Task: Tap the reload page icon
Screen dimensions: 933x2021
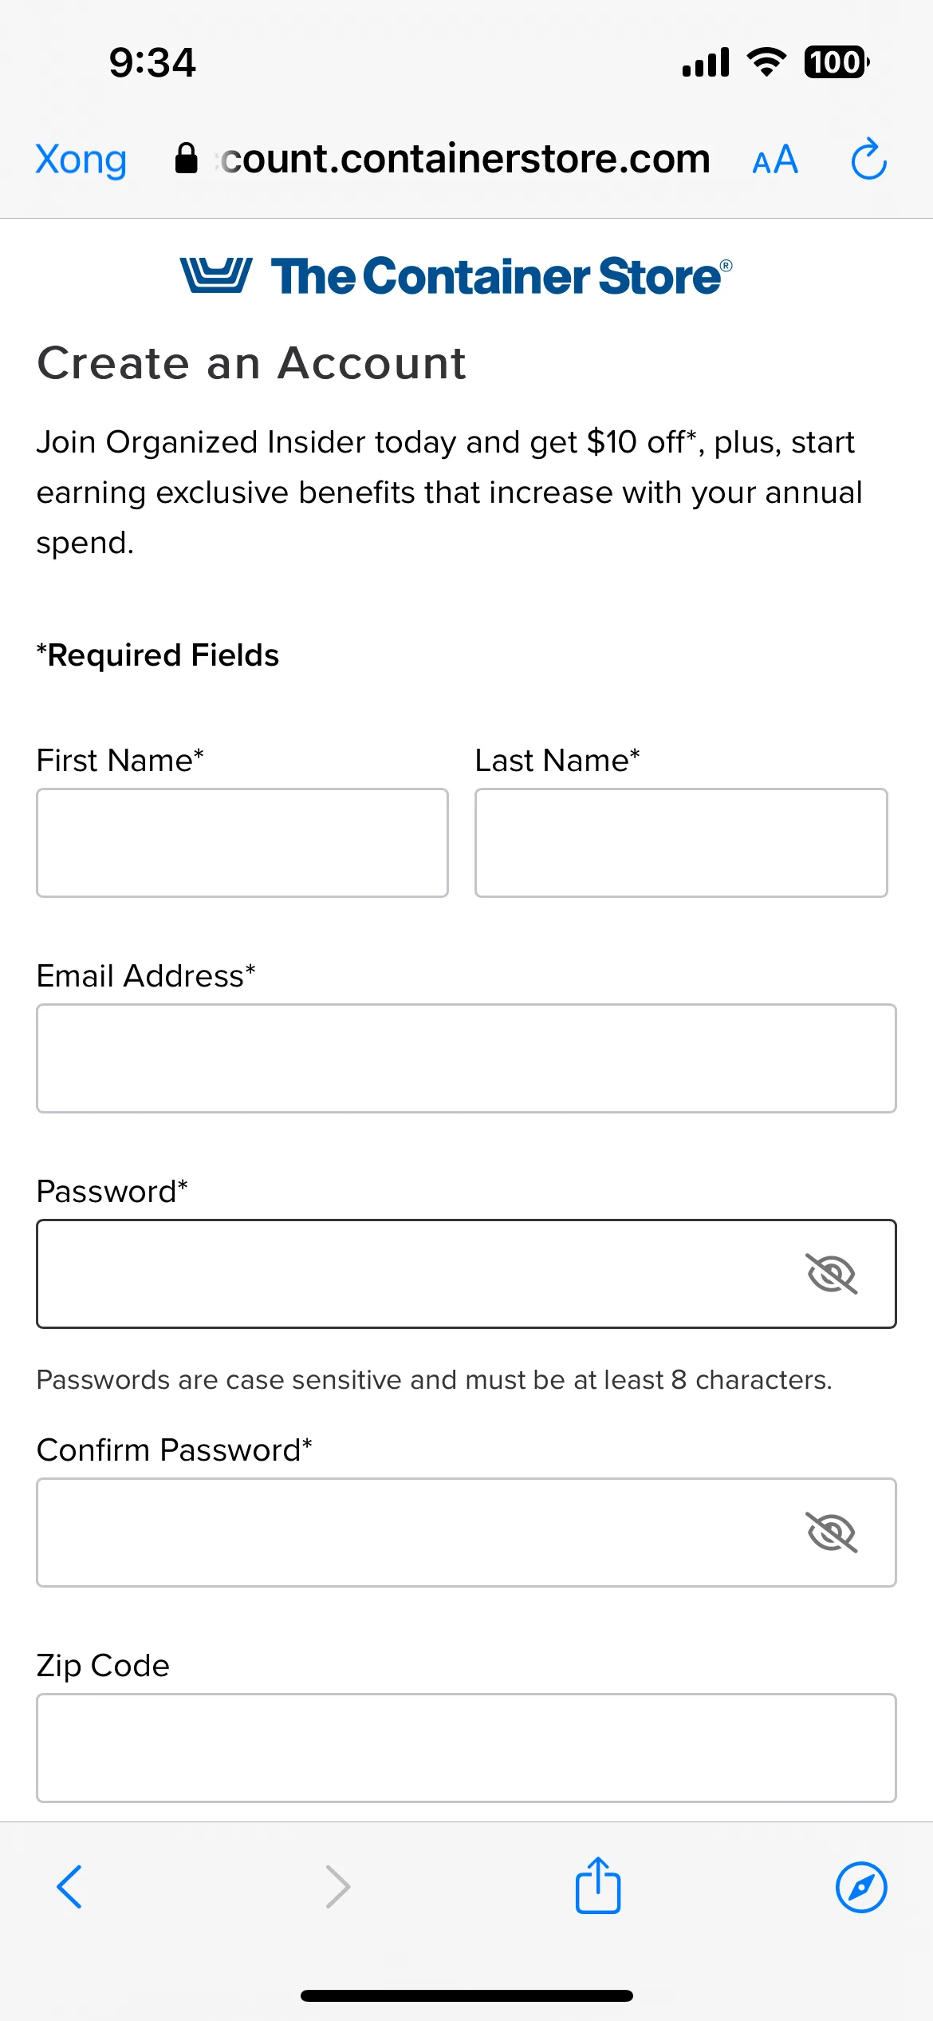Action: click(x=868, y=160)
